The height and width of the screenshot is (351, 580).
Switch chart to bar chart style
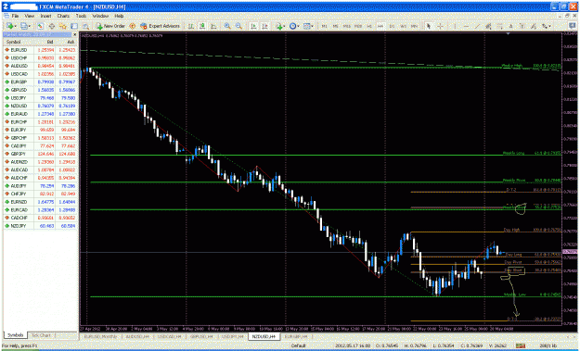[191, 26]
